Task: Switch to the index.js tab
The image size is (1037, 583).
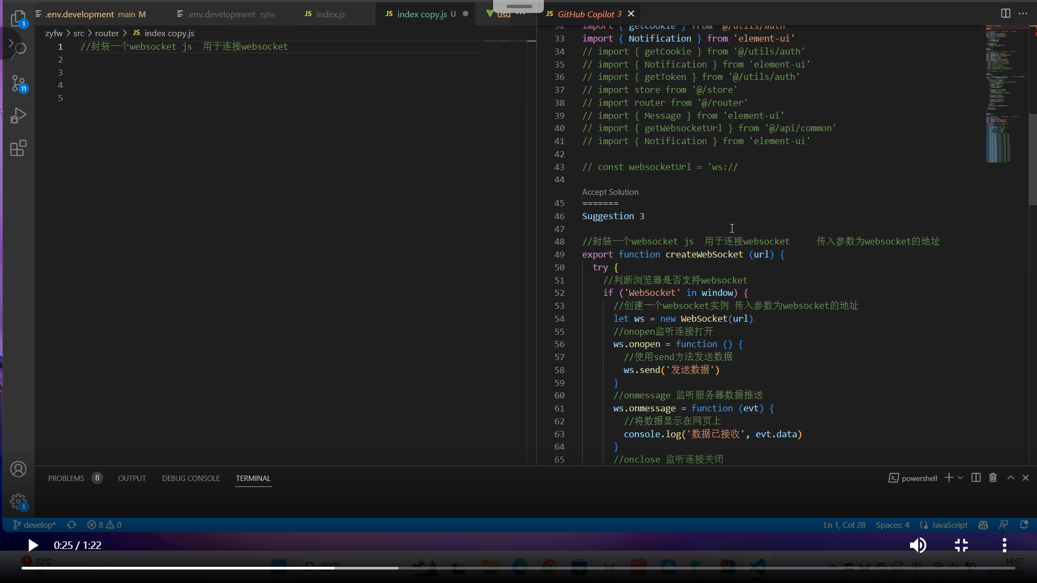Action: point(330,14)
